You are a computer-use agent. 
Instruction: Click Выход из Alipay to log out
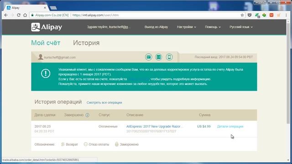click(156, 27)
